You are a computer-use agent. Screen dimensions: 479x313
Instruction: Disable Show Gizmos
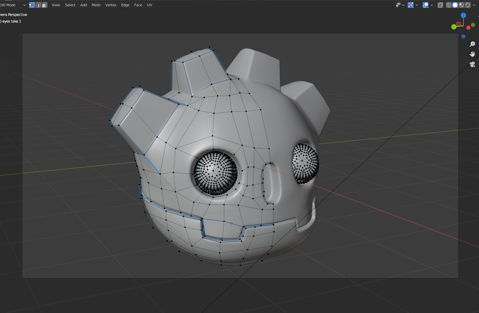point(411,5)
